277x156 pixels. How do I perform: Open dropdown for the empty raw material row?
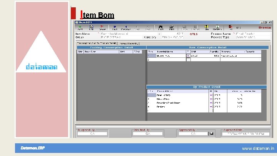coord(188,60)
